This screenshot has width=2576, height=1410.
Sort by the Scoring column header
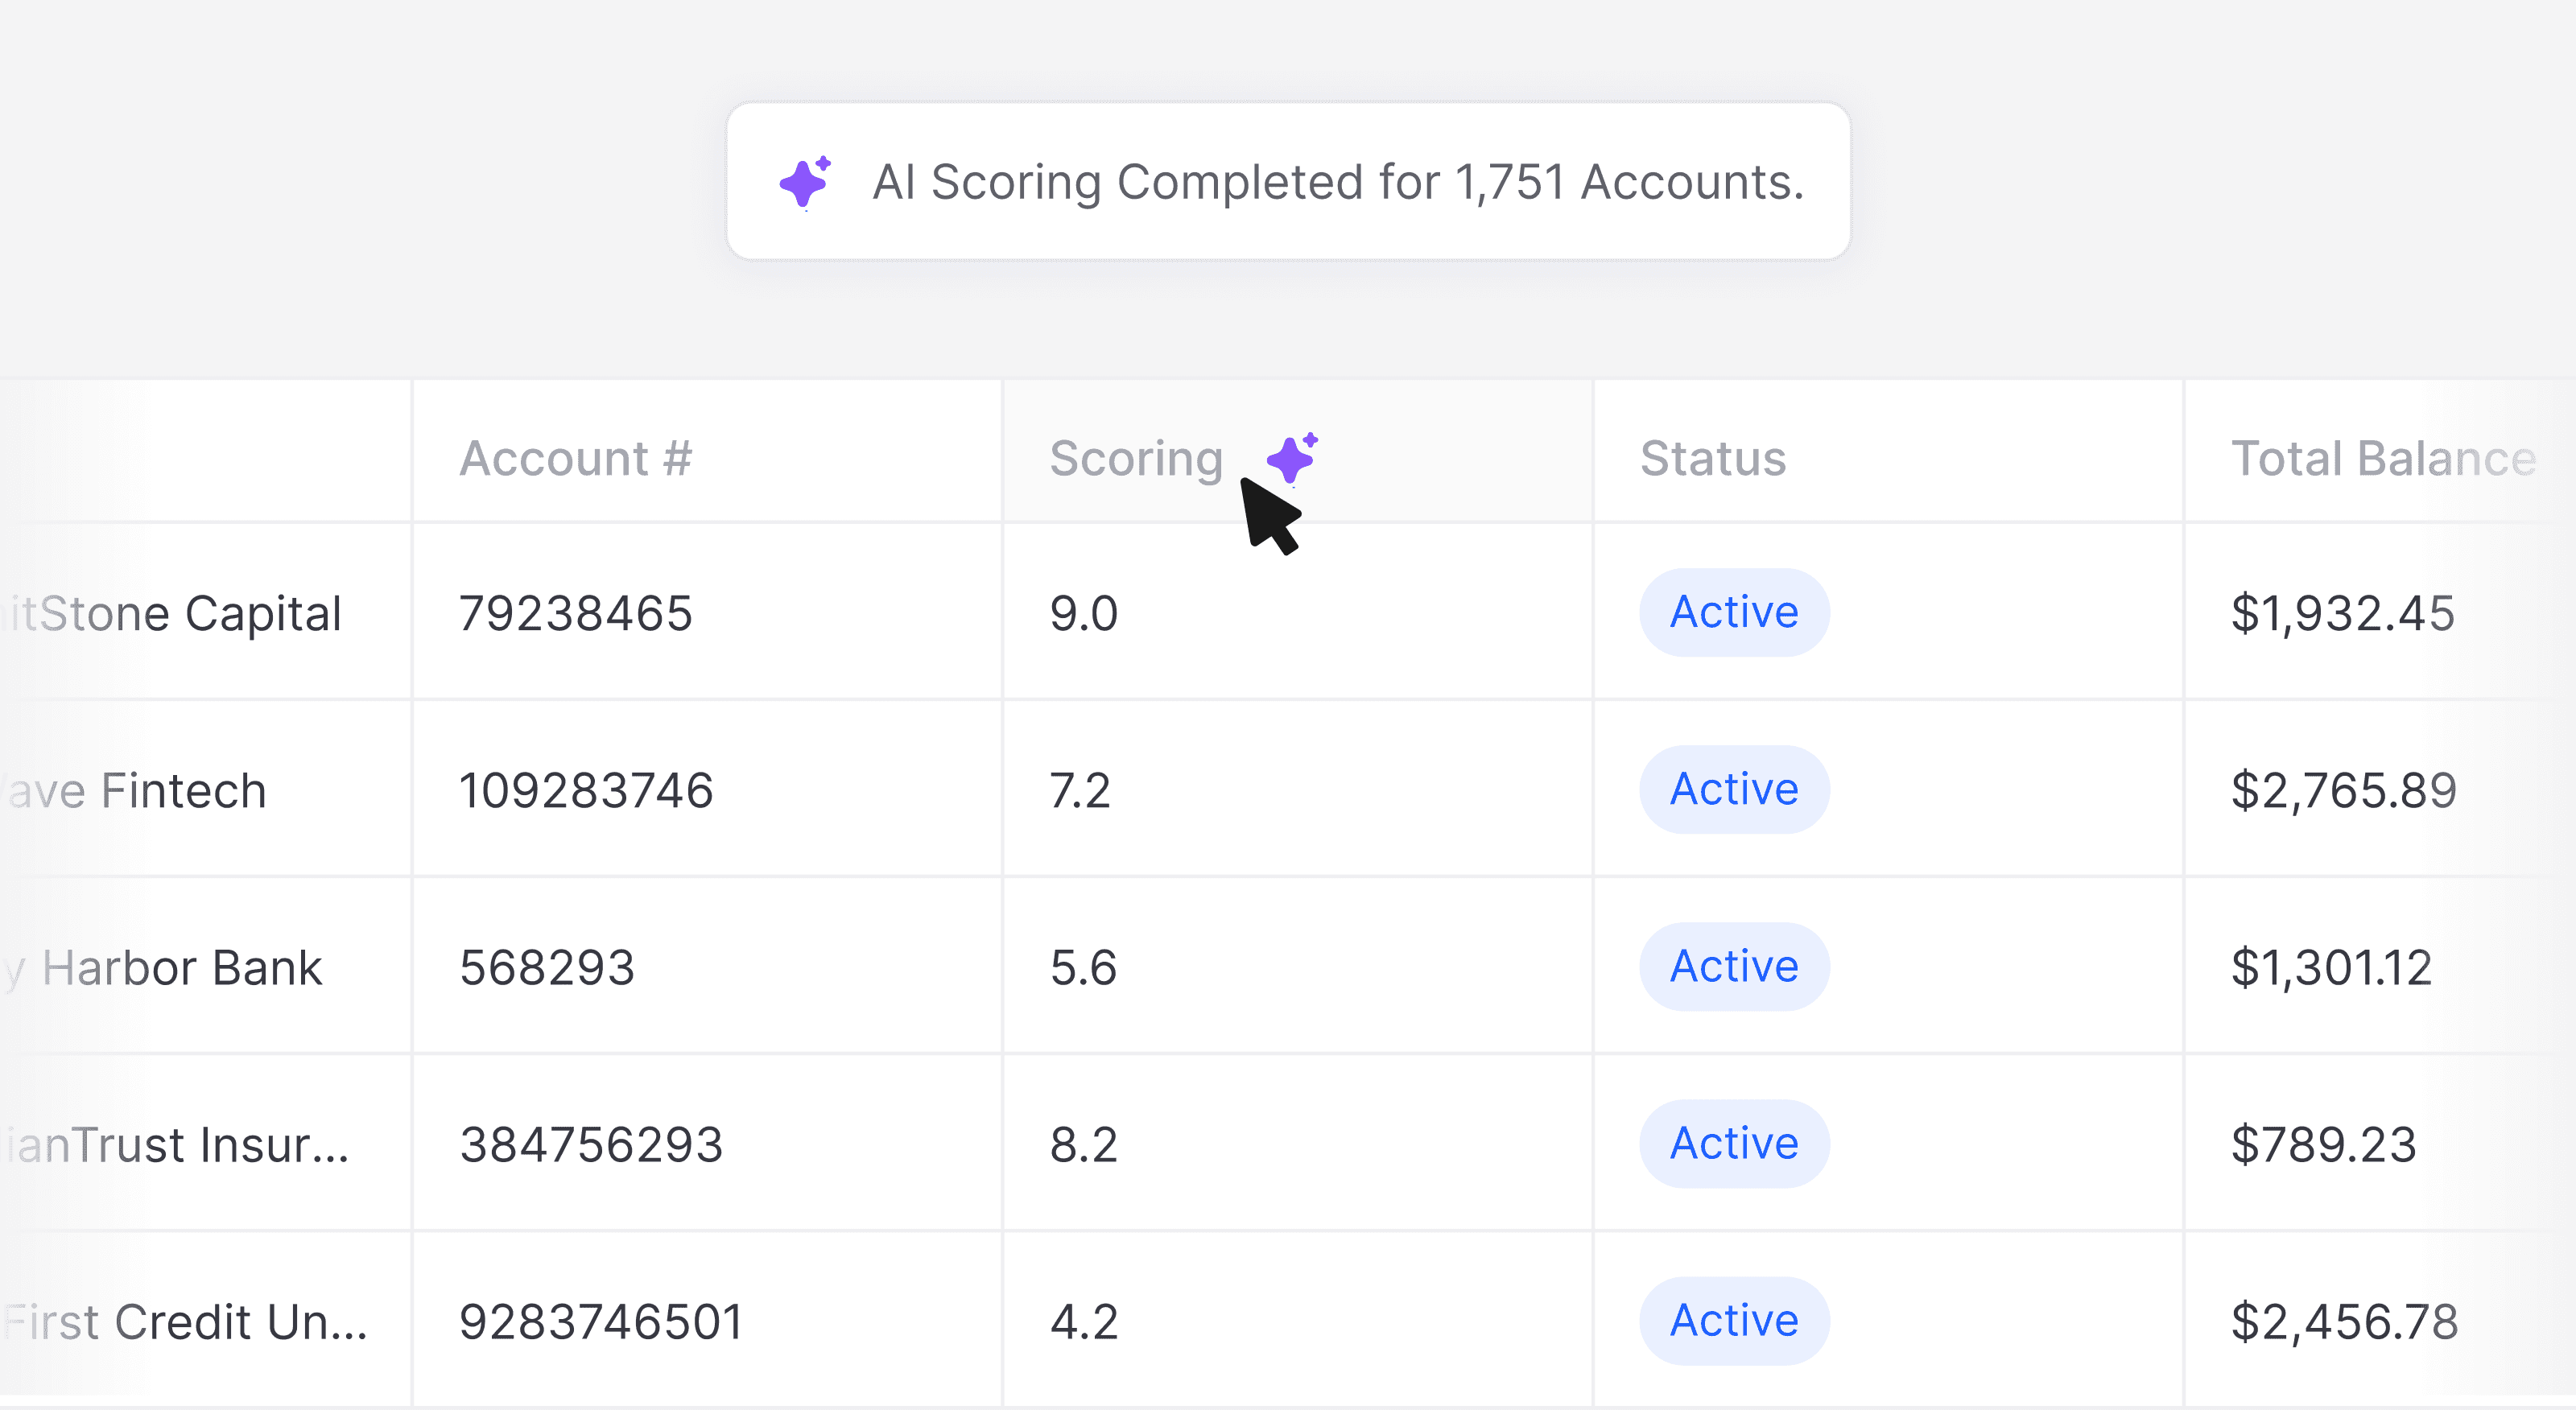1136,459
